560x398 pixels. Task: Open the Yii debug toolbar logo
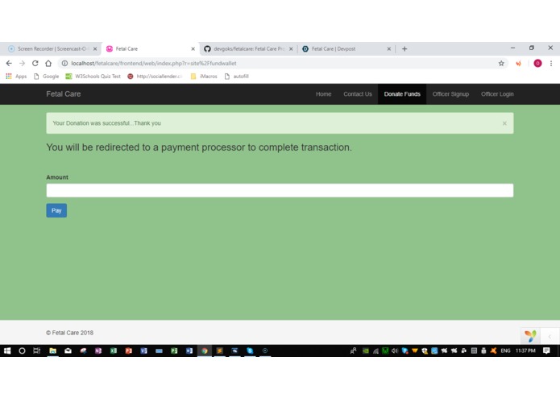[530, 336]
